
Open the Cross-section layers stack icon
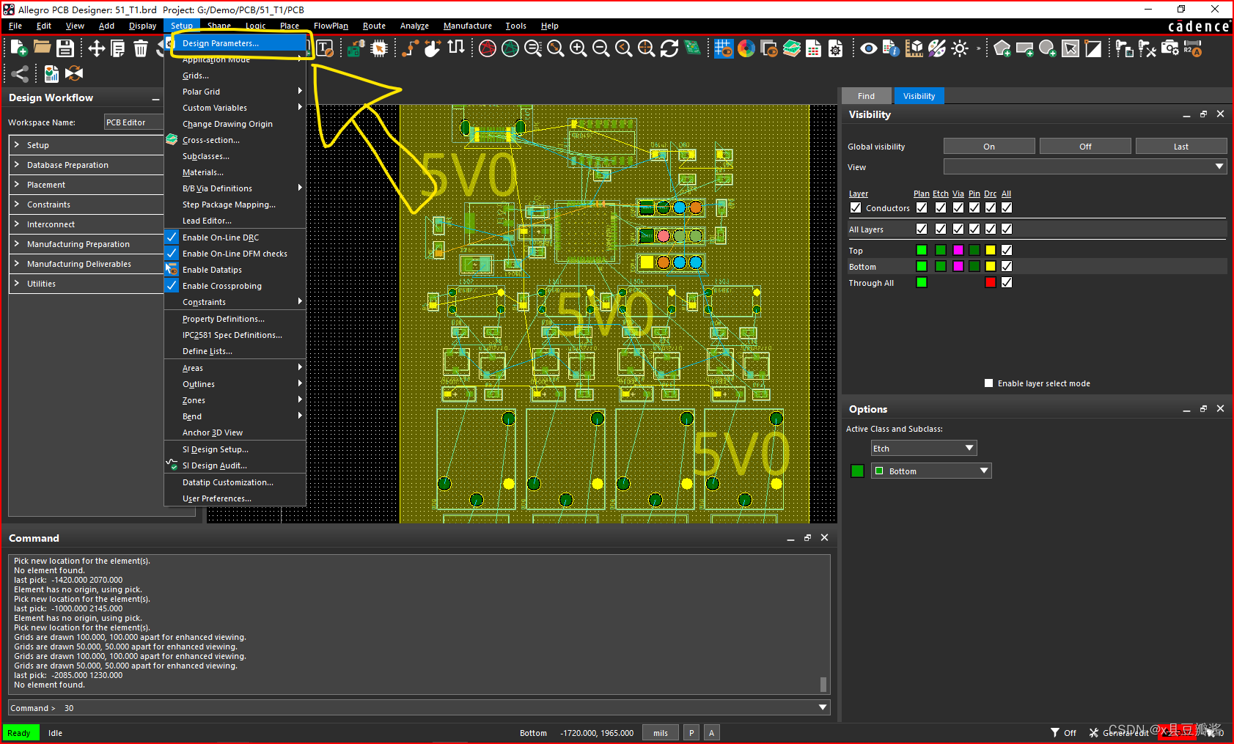click(x=792, y=48)
